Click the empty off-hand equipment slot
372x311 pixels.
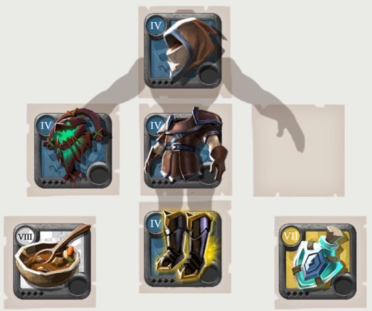[299, 150]
